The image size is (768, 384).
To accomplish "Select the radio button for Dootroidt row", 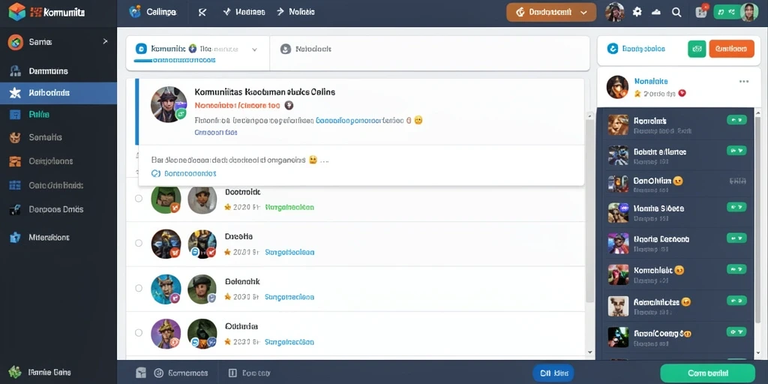I will tap(139, 198).
